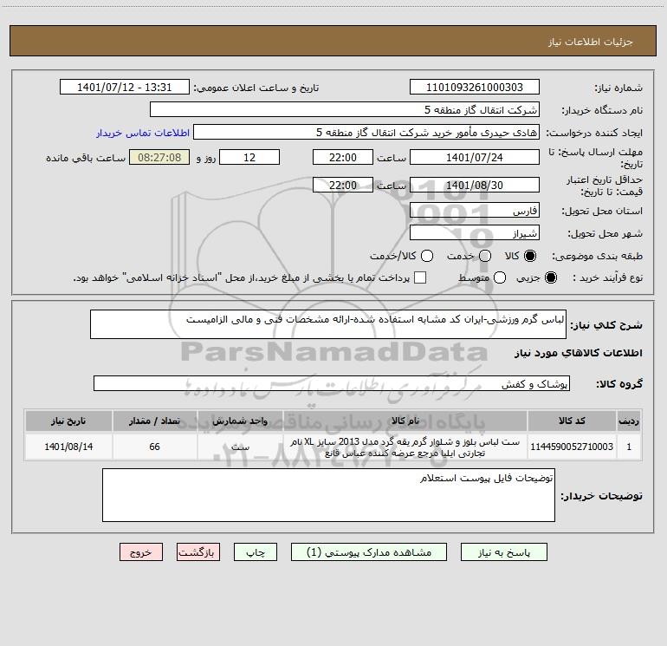The image size is (667, 646).
Task: Click the product name cell ست لباس بلوز
Action: [405, 447]
